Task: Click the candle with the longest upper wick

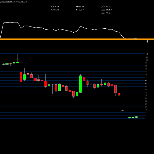Action: [x=18, y=62]
